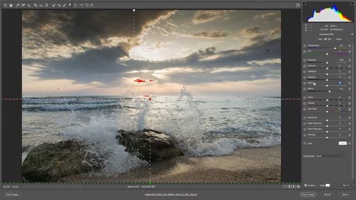The width and height of the screenshot is (356, 200).
Task: Copy current settings to before icon
Action: click(294, 187)
